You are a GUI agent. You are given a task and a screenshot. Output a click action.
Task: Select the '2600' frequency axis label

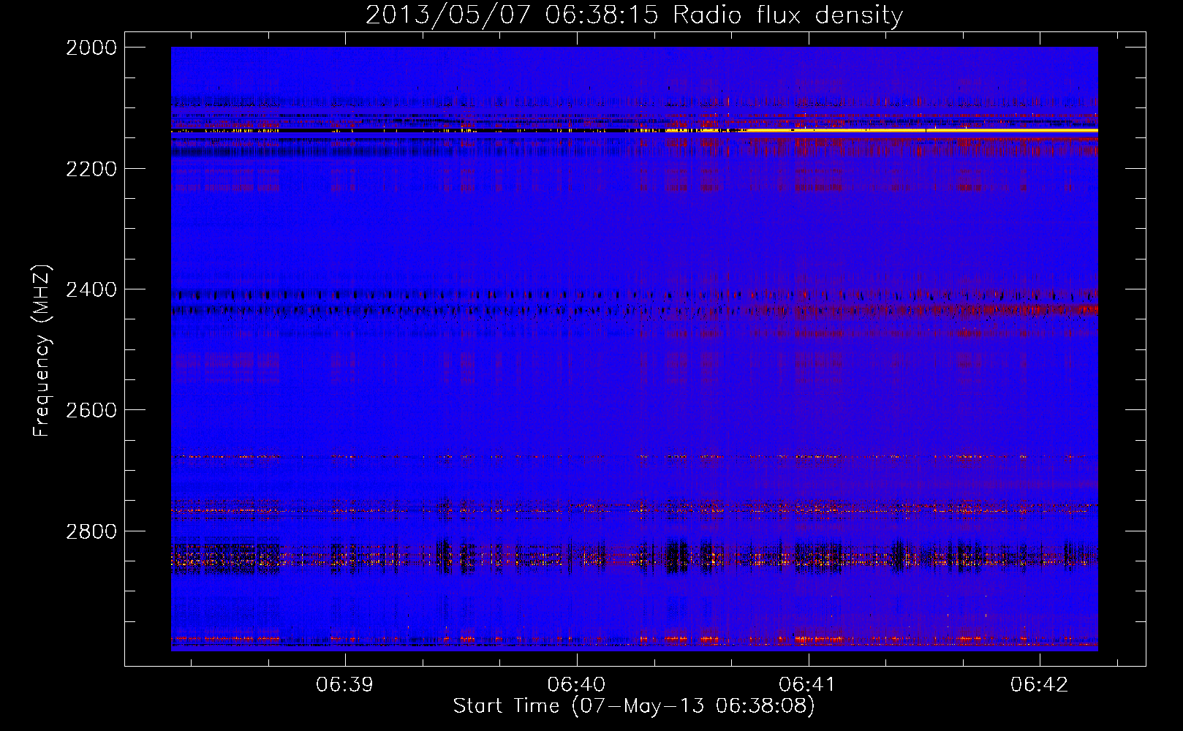point(91,410)
